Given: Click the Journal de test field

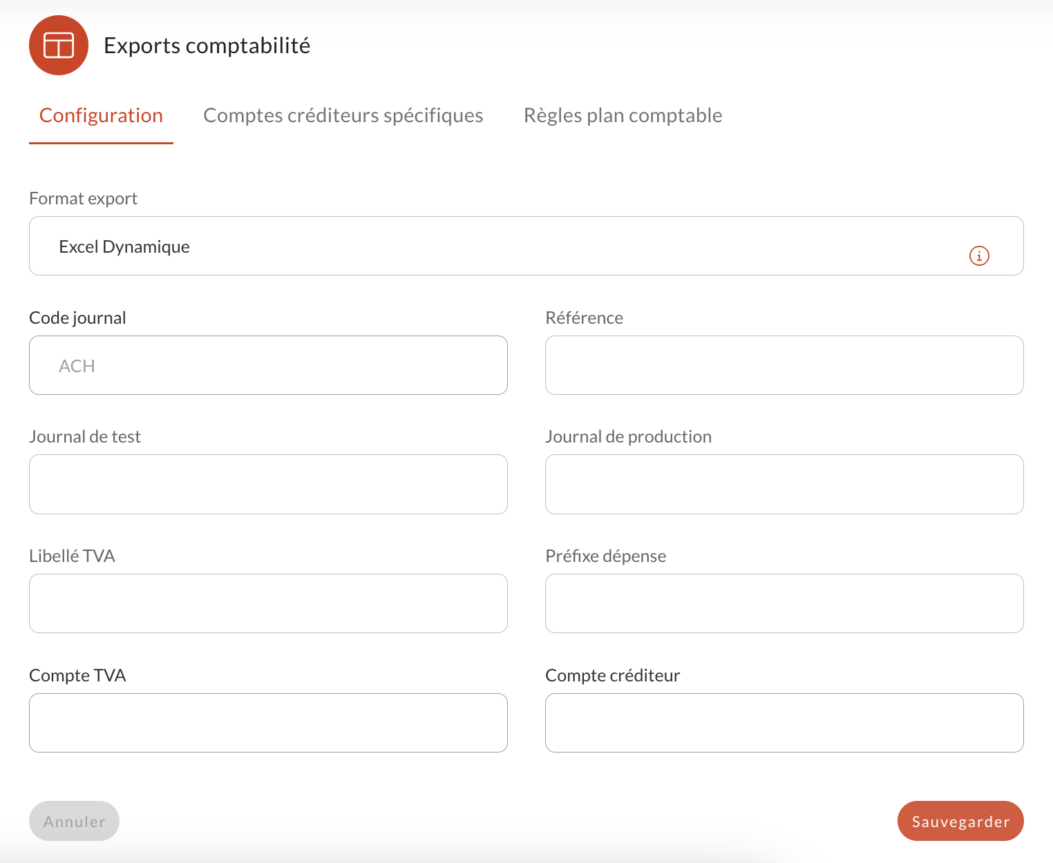Looking at the screenshot, I should click(268, 484).
